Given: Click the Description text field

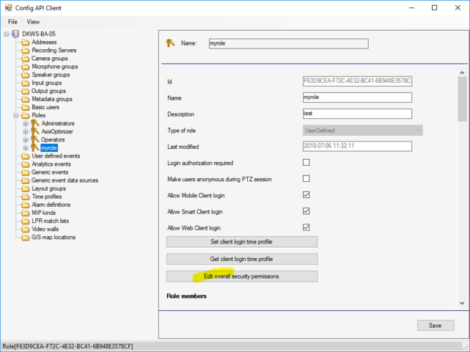Looking at the screenshot, I should tap(357, 114).
